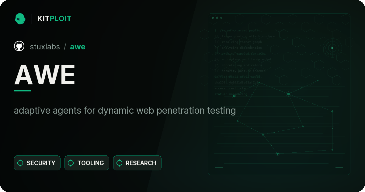Select the TOOLING tag badge
The height and width of the screenshot is (192, 365).
point(87,163)
